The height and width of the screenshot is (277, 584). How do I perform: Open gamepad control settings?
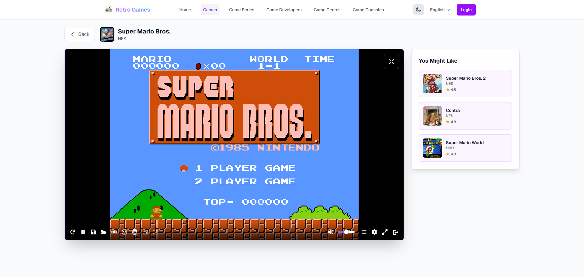tap(114, 232)
